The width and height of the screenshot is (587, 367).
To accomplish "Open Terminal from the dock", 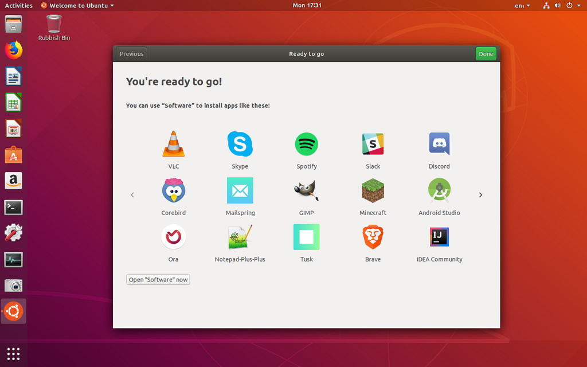I will (14, 207).
